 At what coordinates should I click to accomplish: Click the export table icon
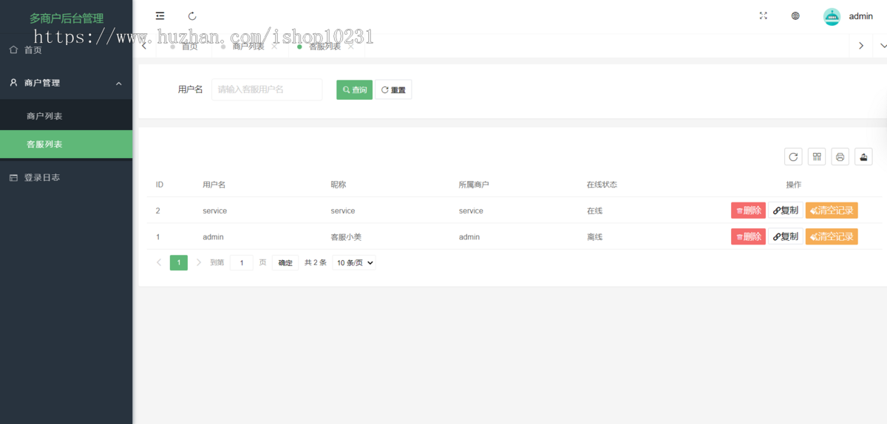click(863, 156)
